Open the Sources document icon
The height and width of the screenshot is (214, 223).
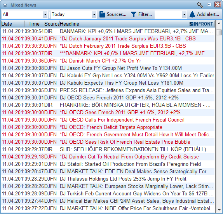[x=102, y=14]
